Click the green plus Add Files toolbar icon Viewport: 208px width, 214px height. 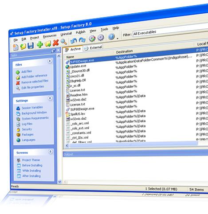[40, 44]
